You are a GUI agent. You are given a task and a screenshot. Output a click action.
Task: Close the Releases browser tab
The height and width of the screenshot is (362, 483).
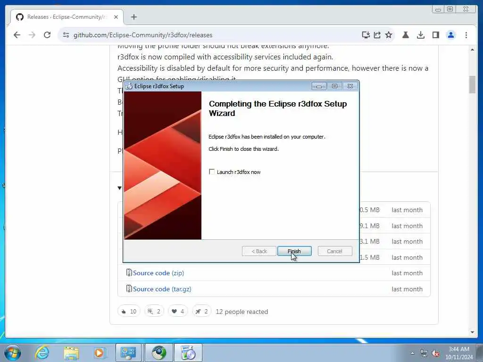[x=116, y=17]
